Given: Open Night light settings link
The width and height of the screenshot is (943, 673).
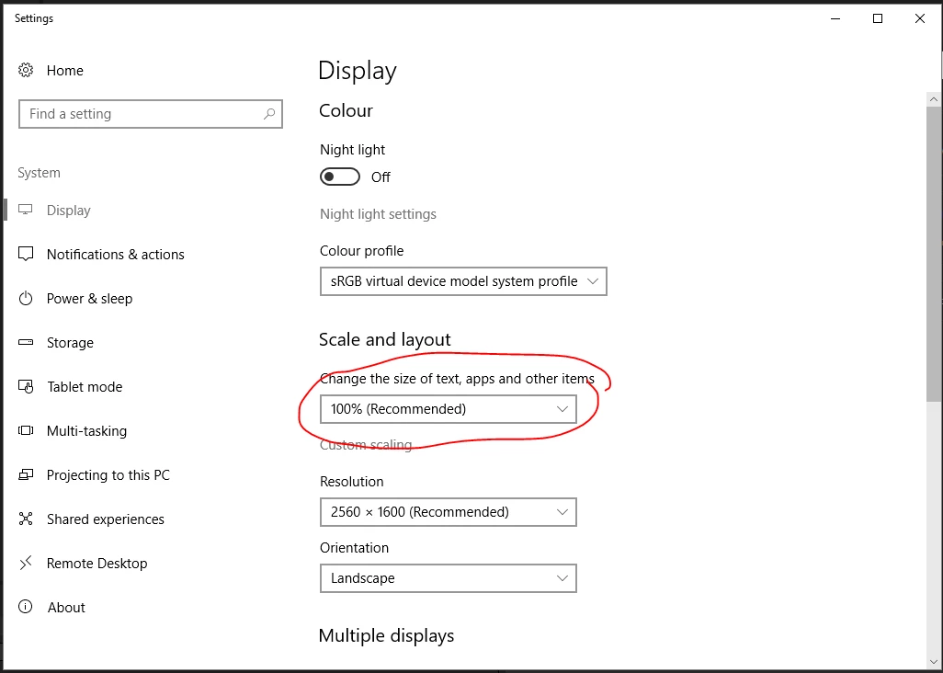Looking at the screenshot, I should tap(378, 214).
